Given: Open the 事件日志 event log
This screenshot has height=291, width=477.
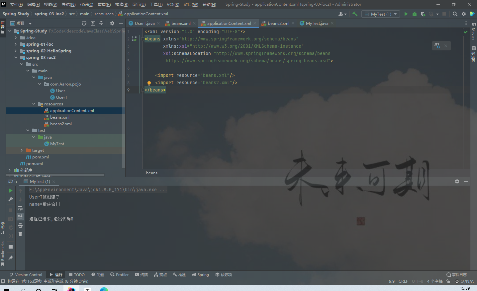Looking at the screenshot, I should pos(457,275).
